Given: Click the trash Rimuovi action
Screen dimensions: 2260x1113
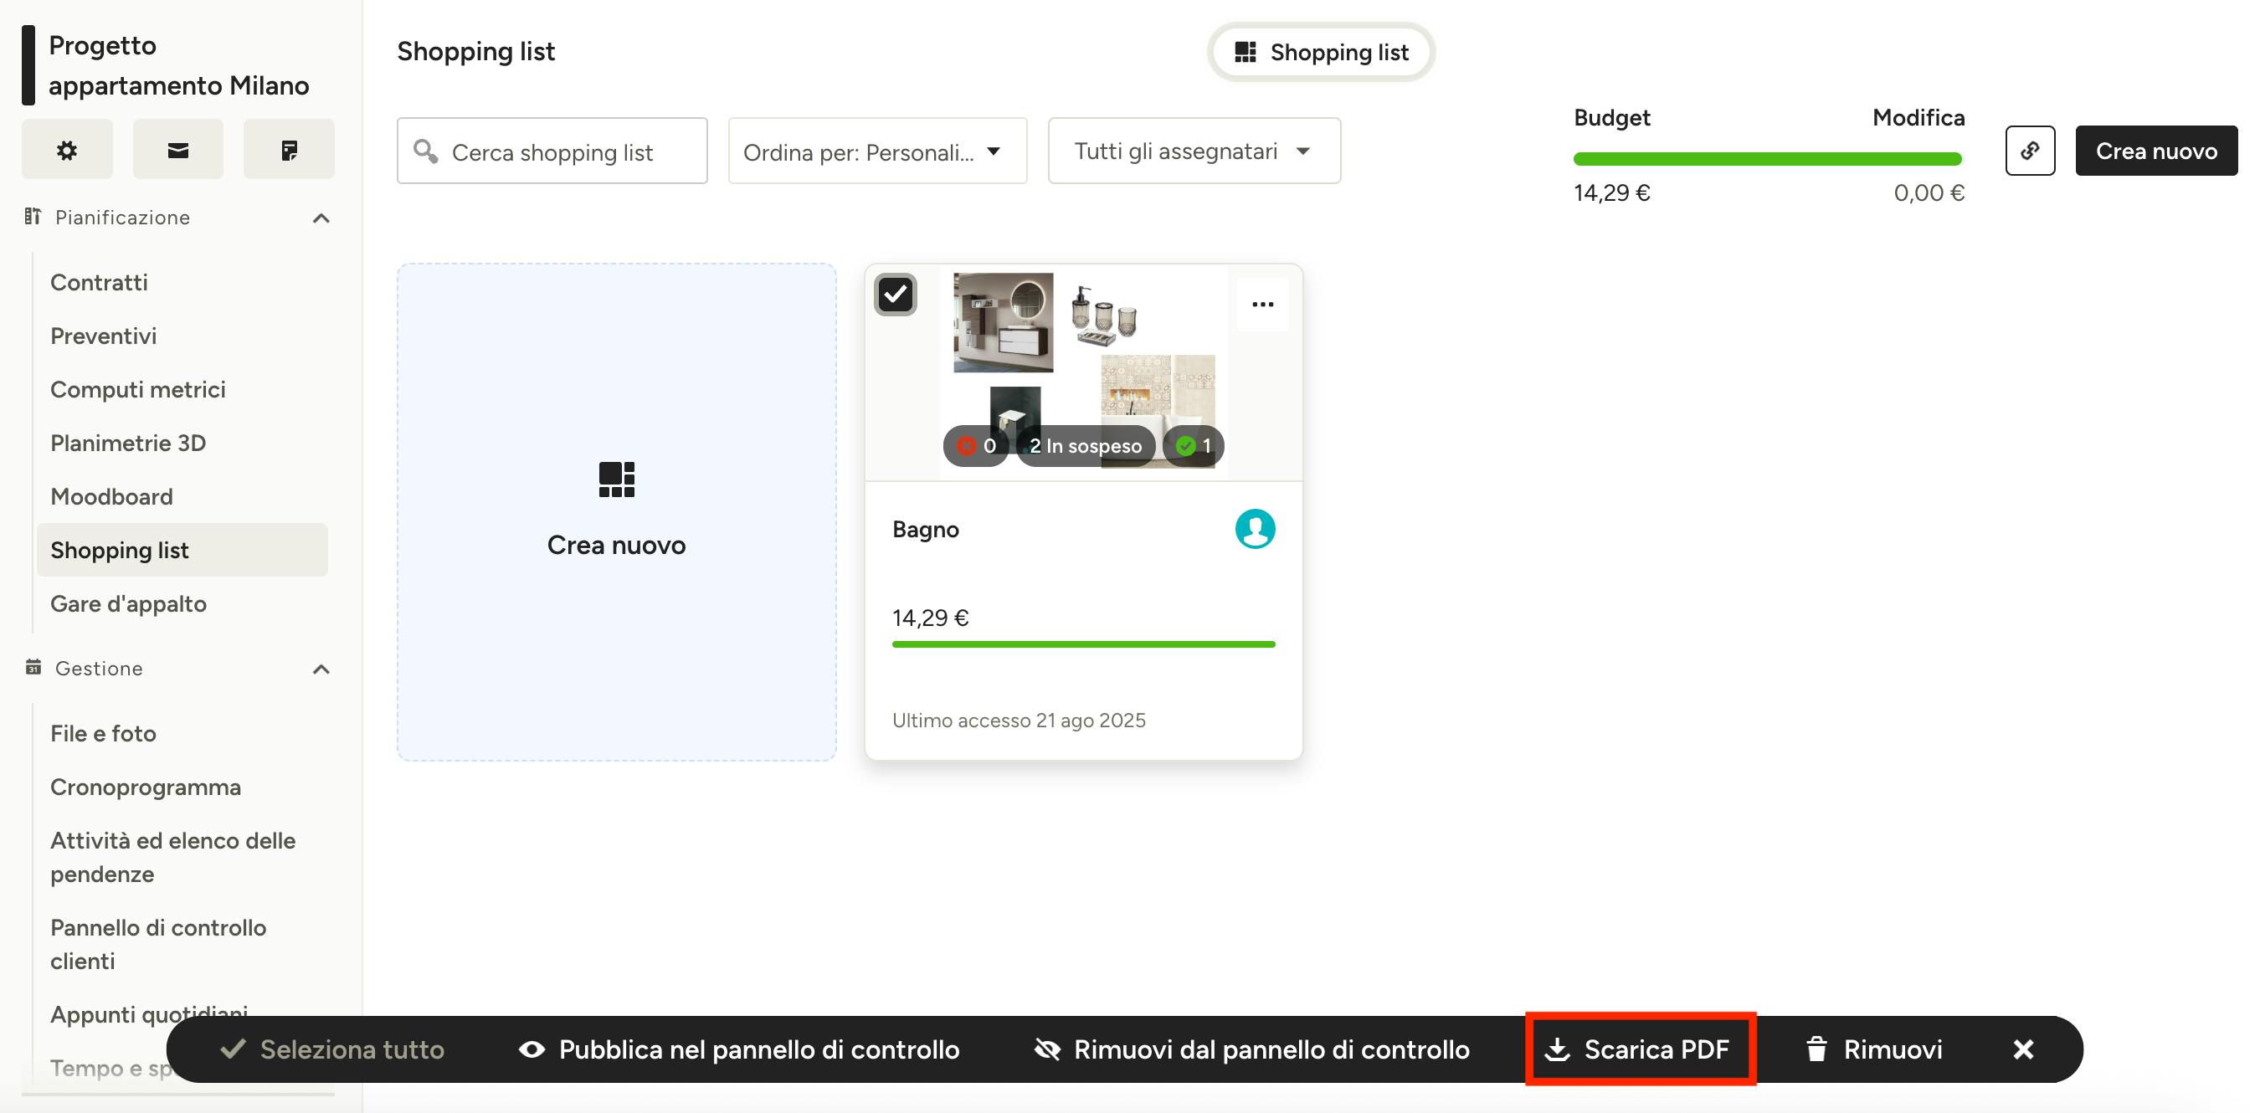Looking at the screenshot, I should click(1874, 1049).
